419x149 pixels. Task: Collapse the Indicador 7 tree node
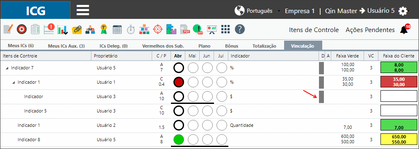(7, 68)
